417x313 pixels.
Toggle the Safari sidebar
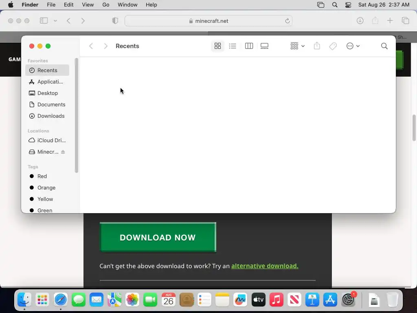(x=44, y=21)
